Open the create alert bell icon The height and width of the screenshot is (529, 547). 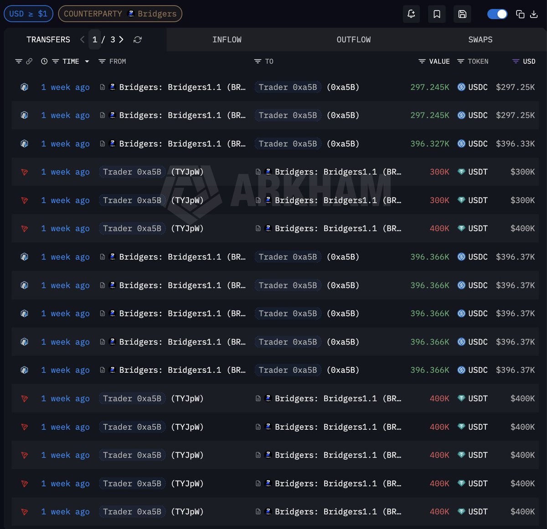[x=411, y=14]
